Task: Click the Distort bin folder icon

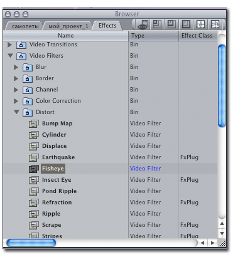Action: (x=28, y=112)
